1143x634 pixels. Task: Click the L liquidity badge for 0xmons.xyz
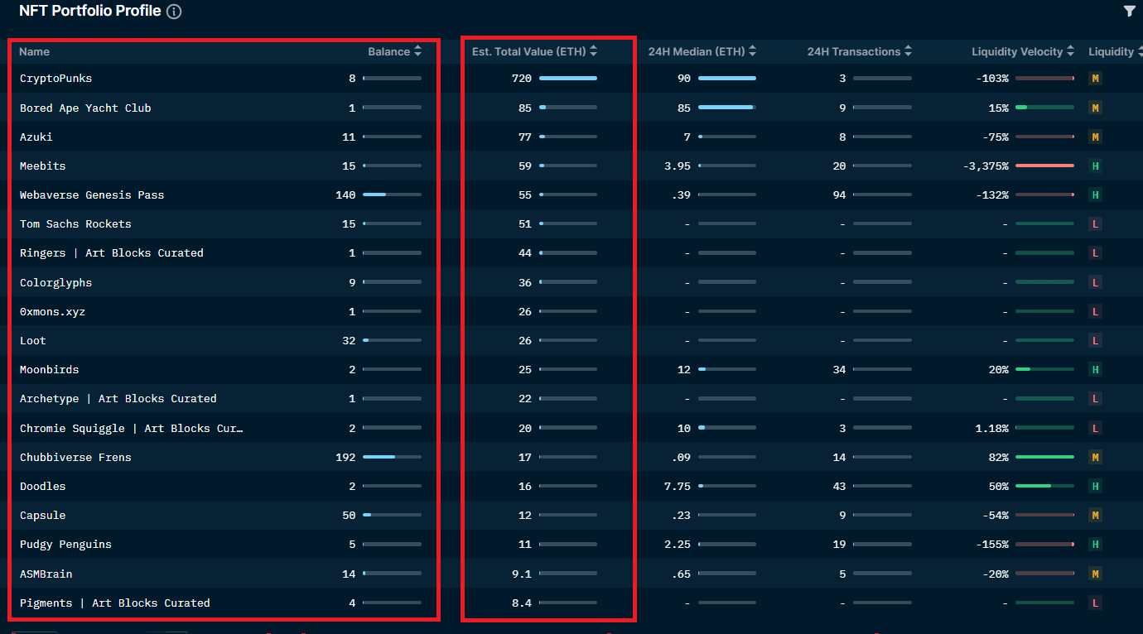point(1095,311)
